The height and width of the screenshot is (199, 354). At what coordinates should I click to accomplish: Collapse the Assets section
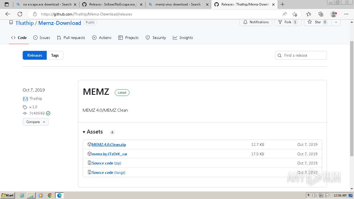(x=93, y=132)
